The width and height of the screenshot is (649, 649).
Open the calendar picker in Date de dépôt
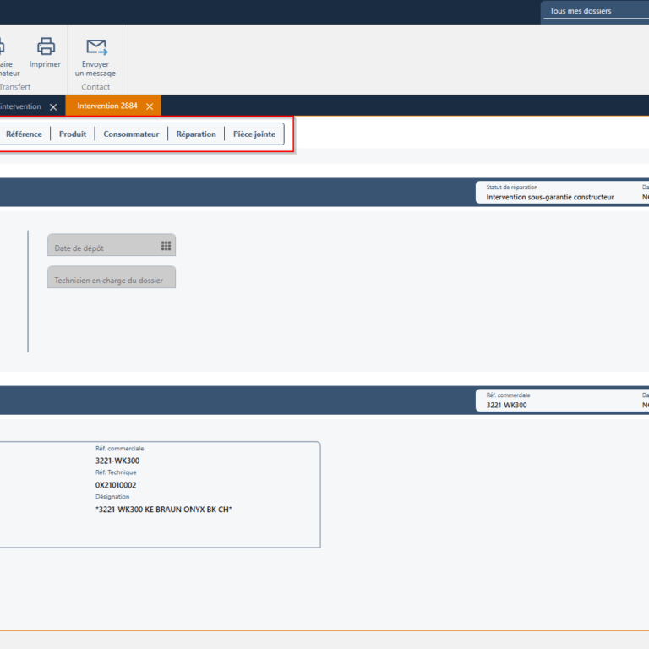[x=166, y=246]
